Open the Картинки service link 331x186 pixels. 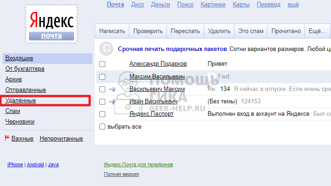point(213,5)
